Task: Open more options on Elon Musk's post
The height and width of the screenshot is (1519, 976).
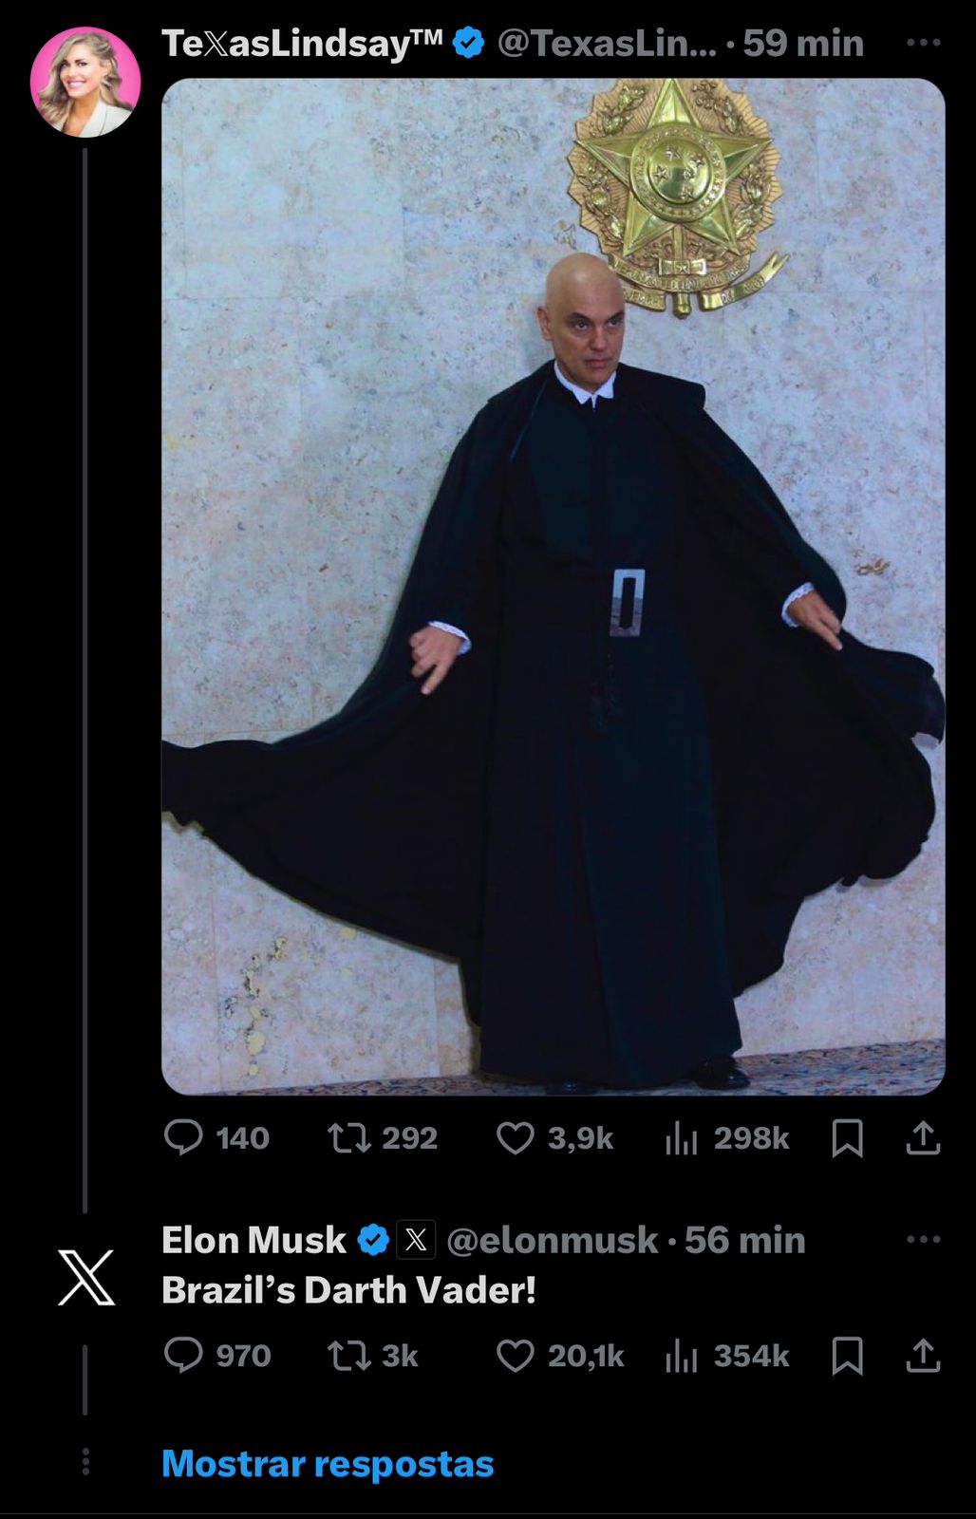Action: (x=924, y=1239)
